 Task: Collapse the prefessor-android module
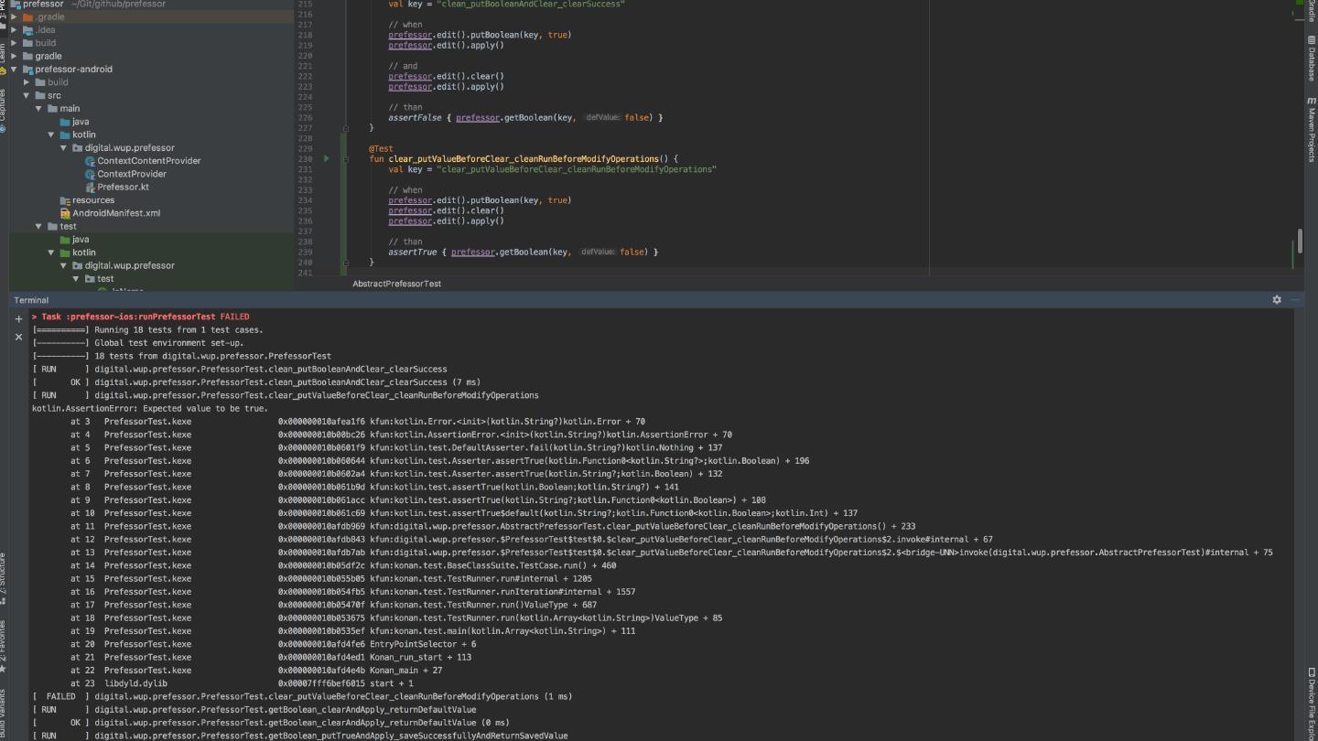[14, 70]
